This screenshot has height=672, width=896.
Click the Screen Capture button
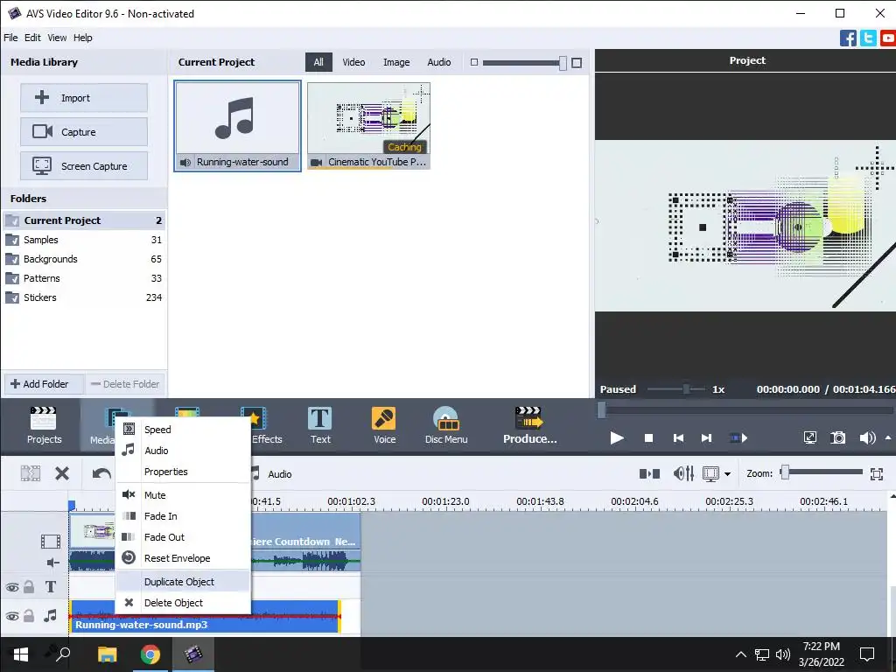pyautogui.click(x=84, y=166)
